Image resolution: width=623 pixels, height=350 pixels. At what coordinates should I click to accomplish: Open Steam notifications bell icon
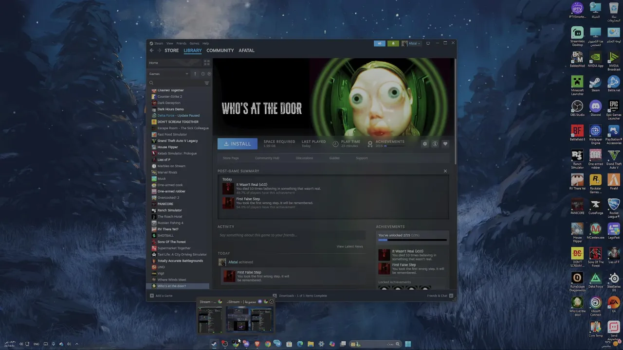(x=393, y=43)
